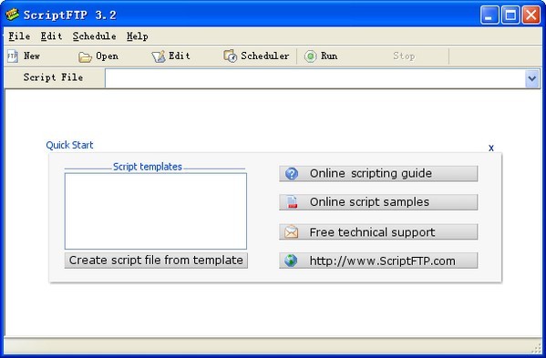Screen dimensions: 546x358
Task: Click Create script file from template
Action: [x=156, y=261]
